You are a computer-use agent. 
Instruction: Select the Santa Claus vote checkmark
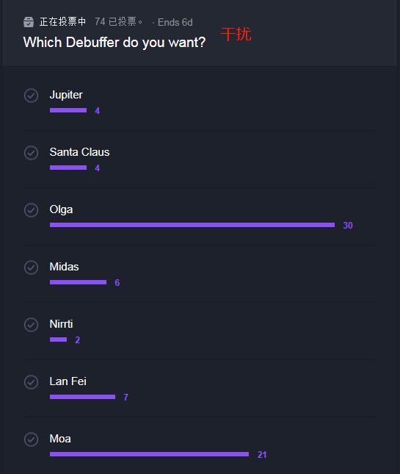[x=31, y=153]
